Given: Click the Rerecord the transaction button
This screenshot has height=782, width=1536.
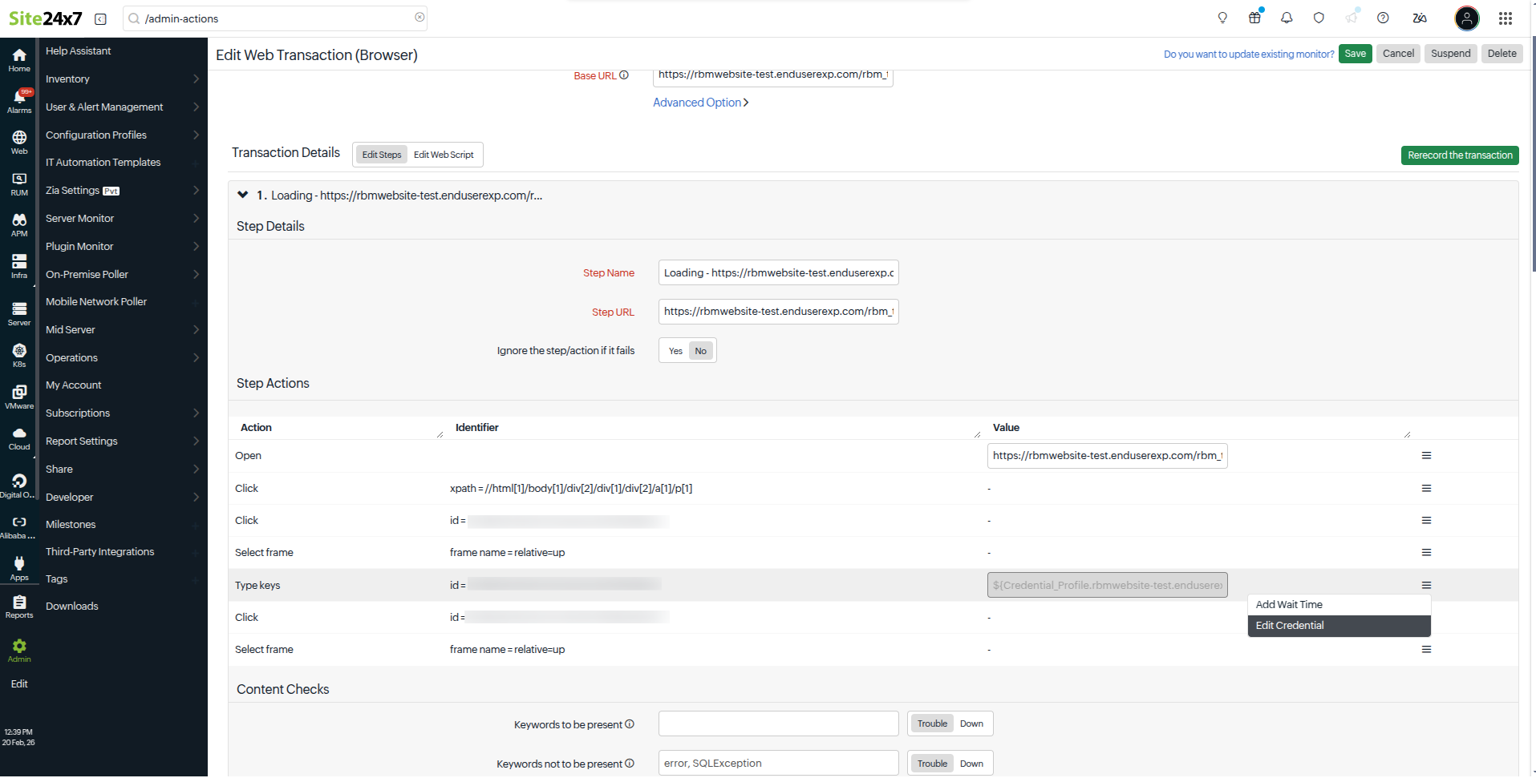Looking at the screenshot, I should 1459,155.
